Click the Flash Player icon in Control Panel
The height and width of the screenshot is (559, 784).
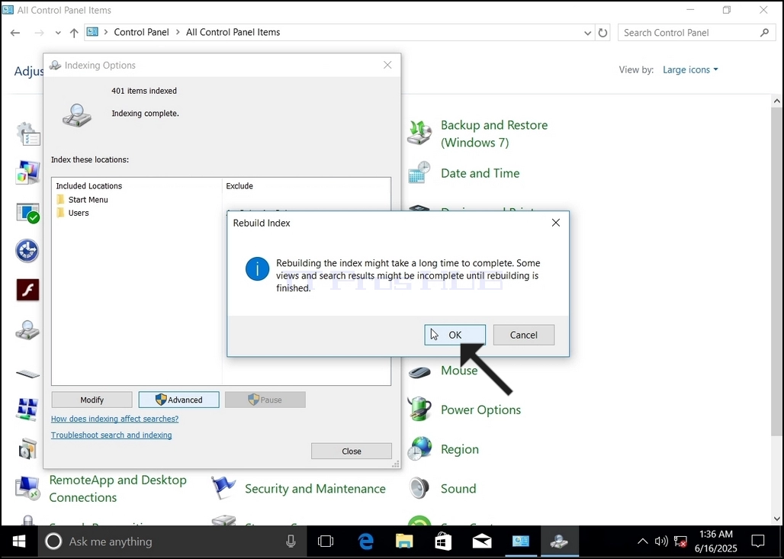(x=27, y=290)
